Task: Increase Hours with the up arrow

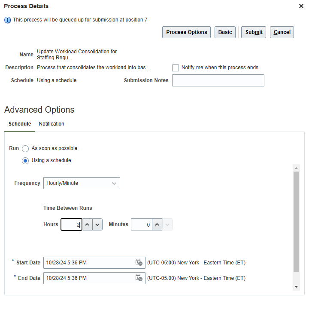Action: 87,224
